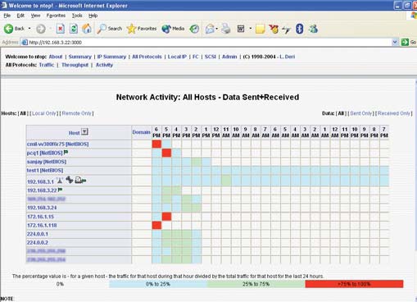This screenshot has width=417, height=302.
Task: Open the Admin link
Action: 229,57
